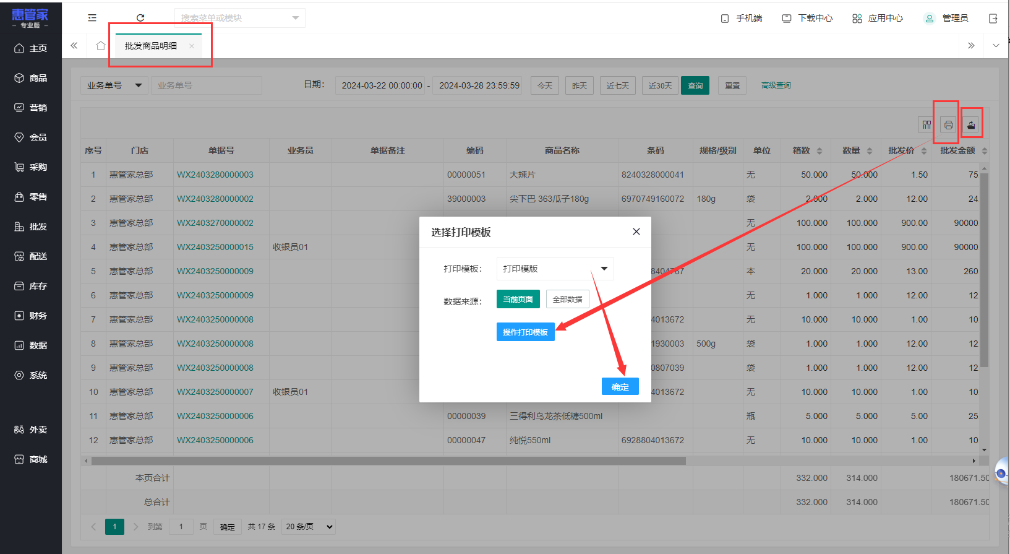Open order link WX2403250000015
1010x554 pixels.
coord(215,247)
